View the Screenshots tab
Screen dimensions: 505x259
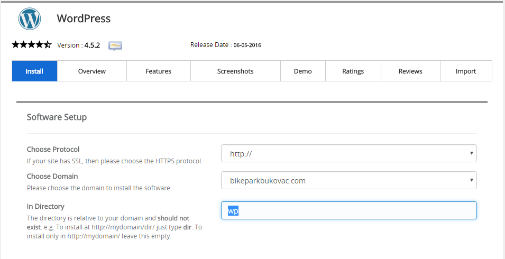click(235, 71)
